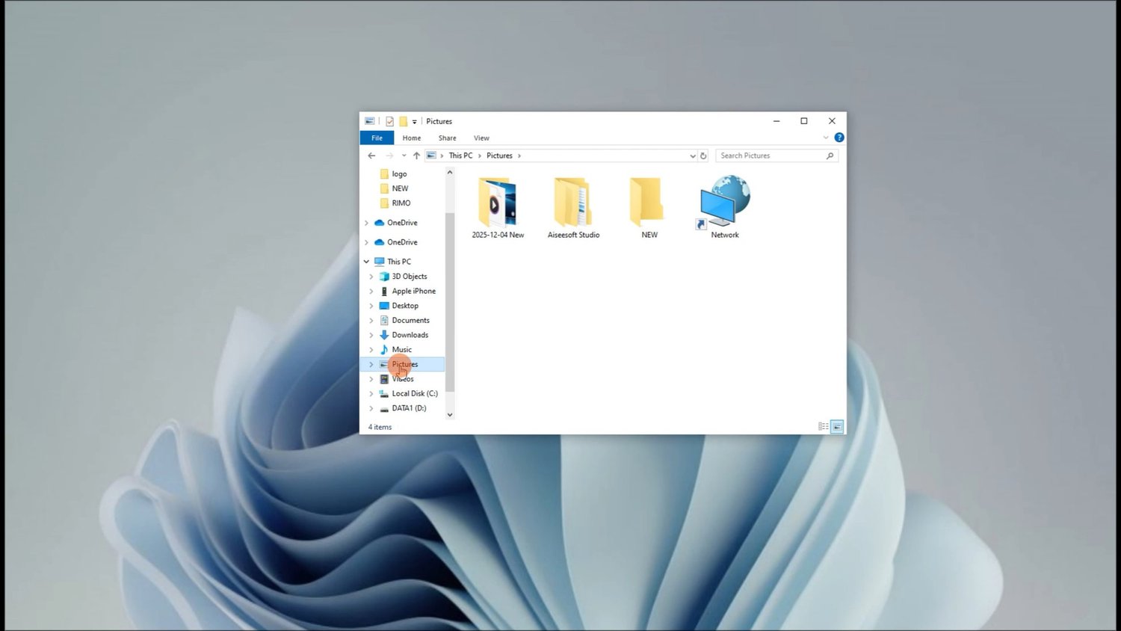
Task: Collapse the This PC tree node
Action: pos(366,262)
